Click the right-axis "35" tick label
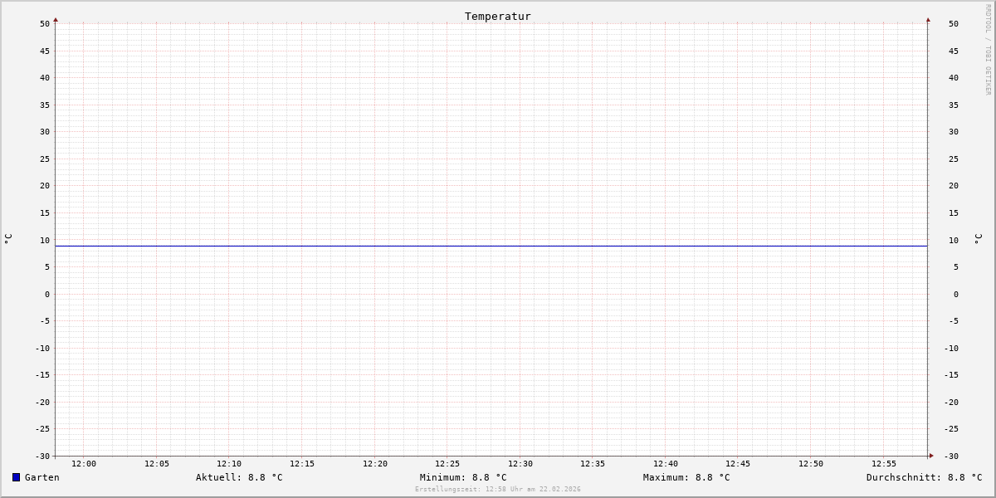 tap(954, 105)
